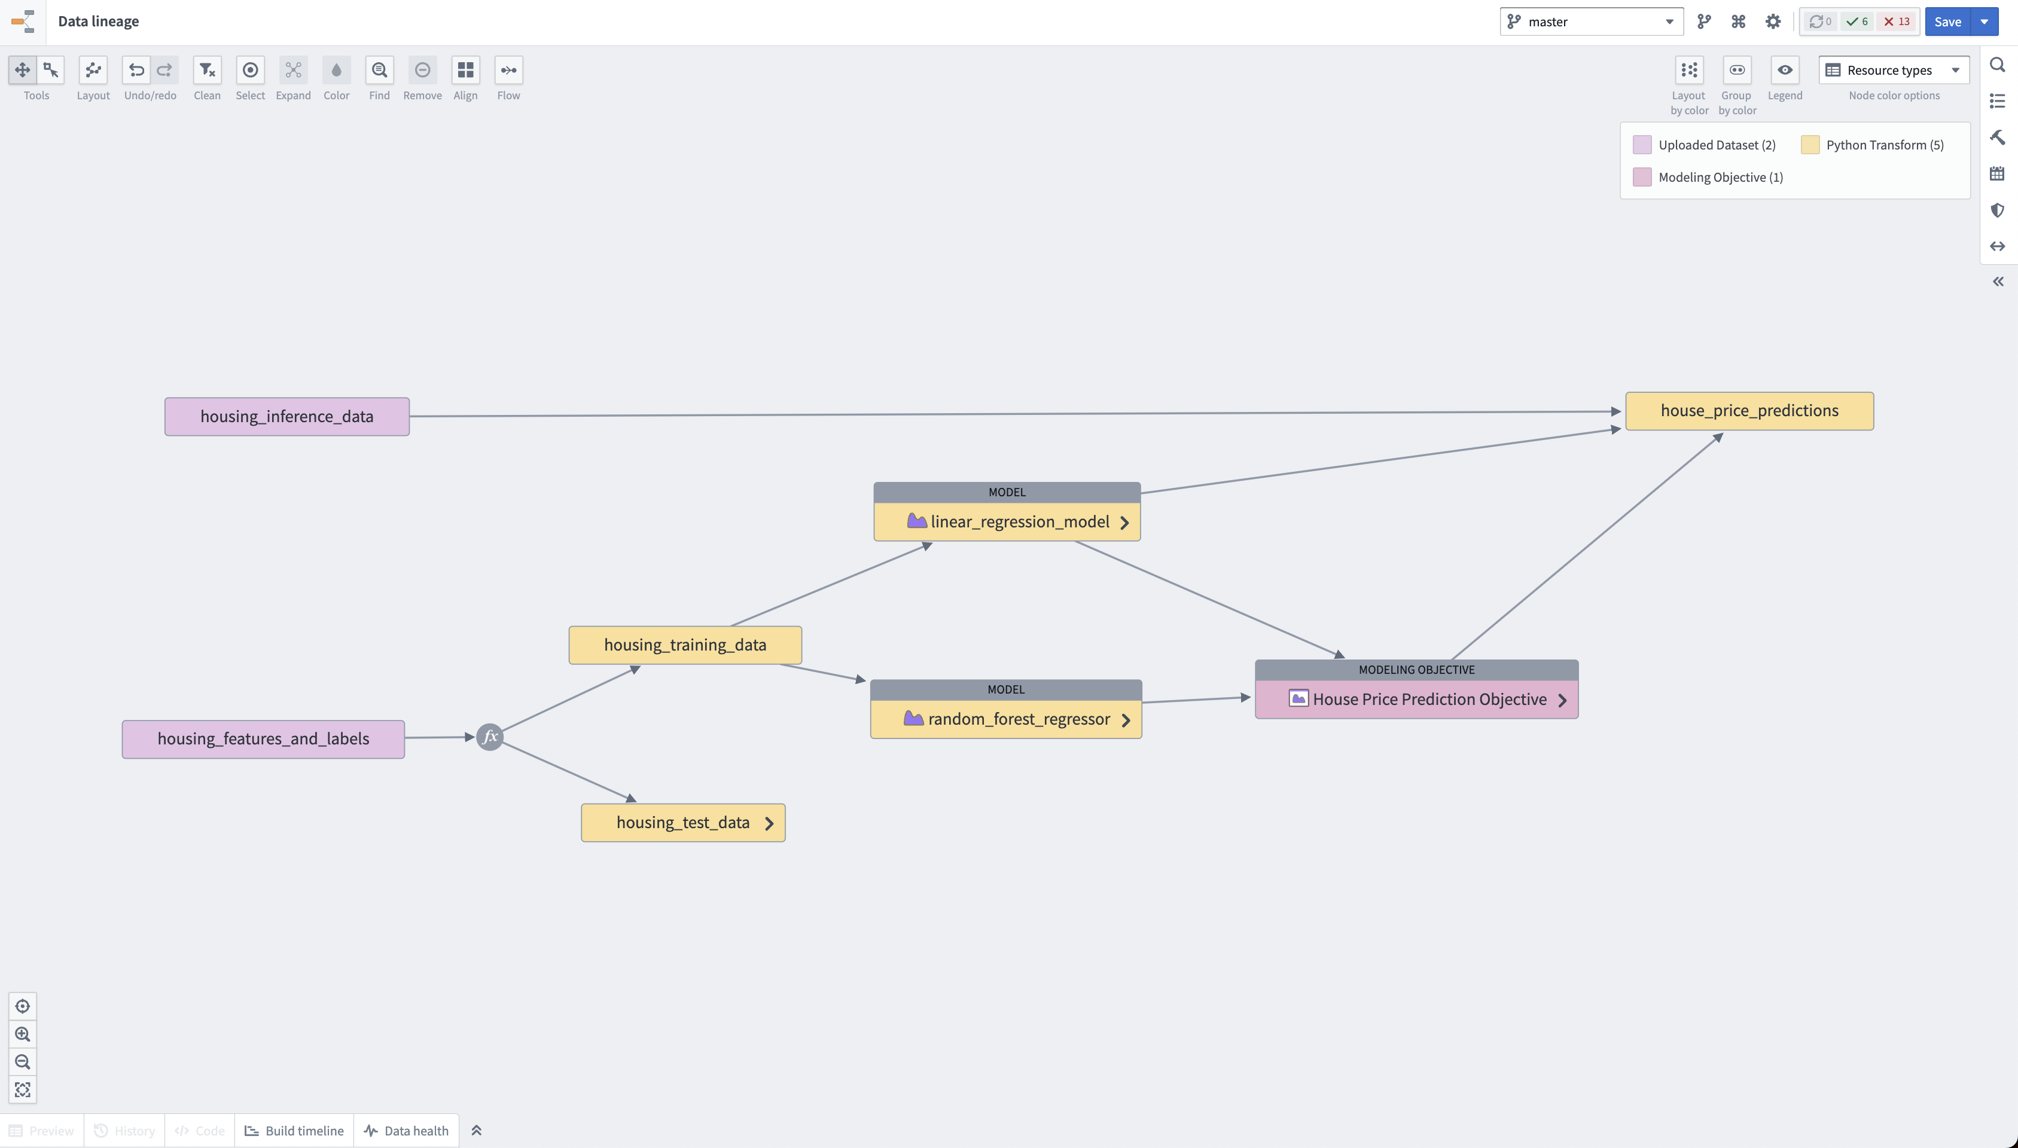Select the housing_inference_data node
Image resolution: width=2018 pixels, height=1148 pixels.
pos(287,416)
